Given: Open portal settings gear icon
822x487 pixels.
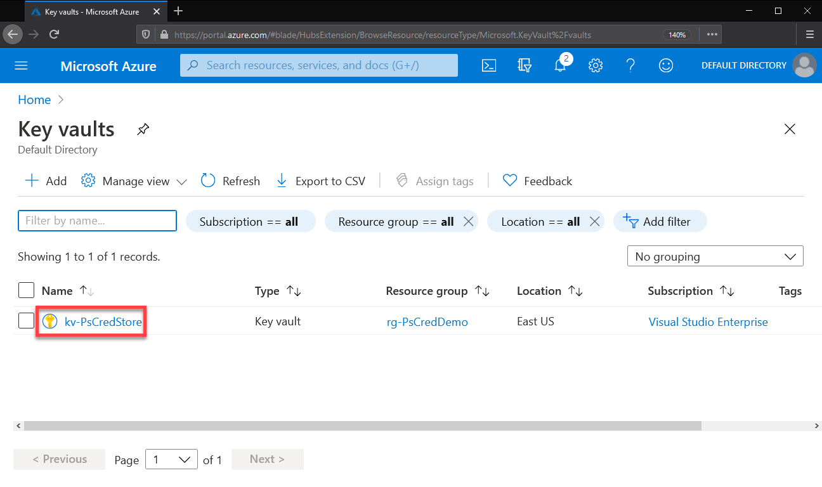Looking at the screenshot, I should [x=595, y=65].
